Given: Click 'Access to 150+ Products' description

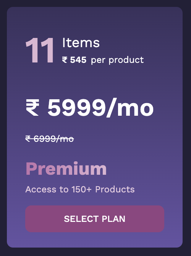Looking at the screenshot, I should coord(80,189).
